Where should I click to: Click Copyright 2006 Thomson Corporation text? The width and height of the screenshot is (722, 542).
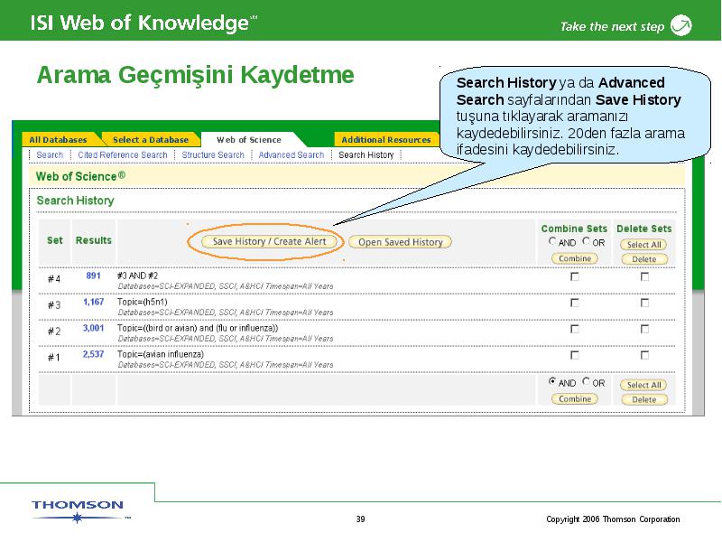tap(613, 519)
